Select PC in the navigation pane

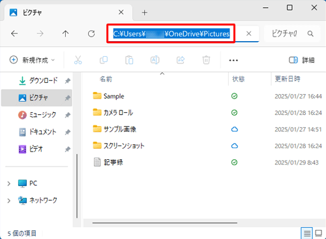point(27,183)
